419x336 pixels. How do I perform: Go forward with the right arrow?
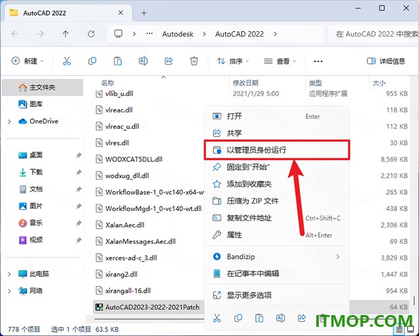click(40, 34)
